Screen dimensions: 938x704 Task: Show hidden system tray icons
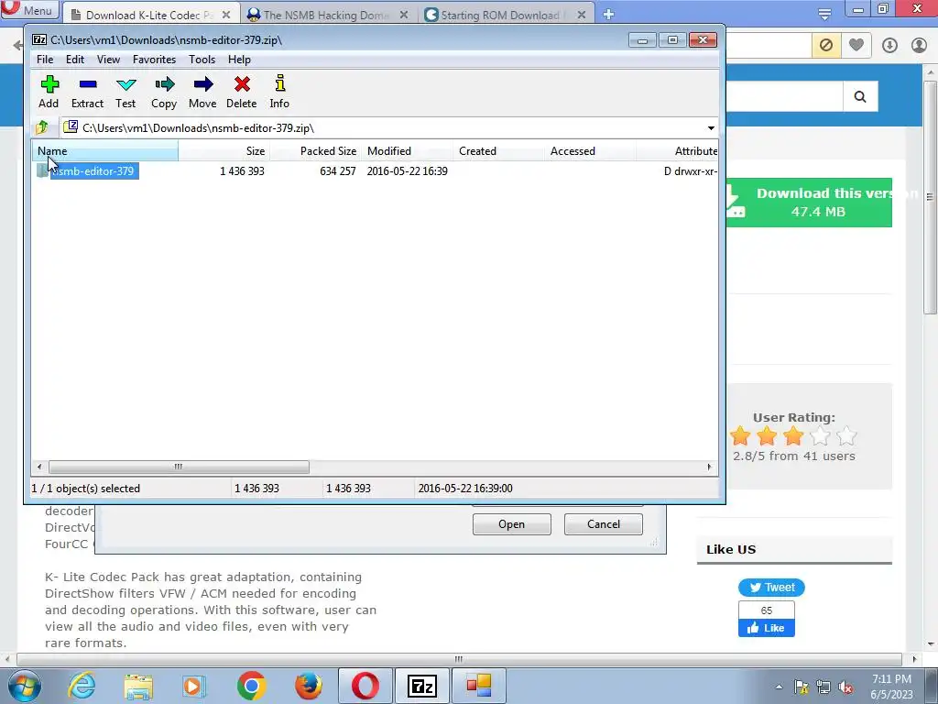point(779,687)
